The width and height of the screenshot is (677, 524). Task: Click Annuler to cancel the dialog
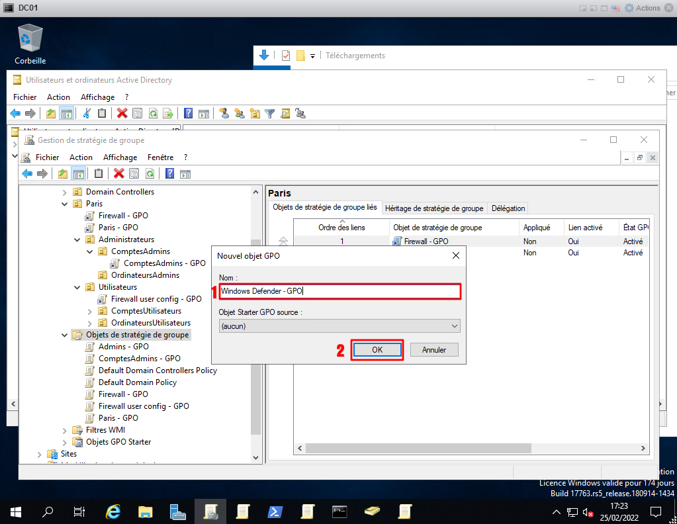click(434, 350)
